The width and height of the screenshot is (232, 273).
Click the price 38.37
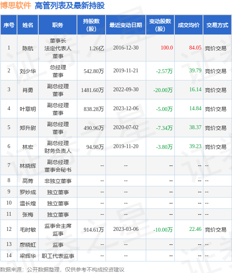(x=195, y=128)
